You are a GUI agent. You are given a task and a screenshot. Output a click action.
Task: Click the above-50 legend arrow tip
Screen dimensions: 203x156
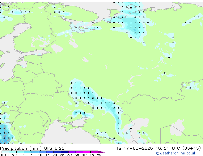[x=101, y=152]
